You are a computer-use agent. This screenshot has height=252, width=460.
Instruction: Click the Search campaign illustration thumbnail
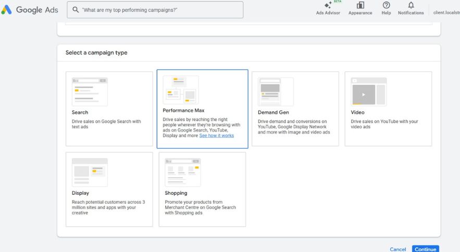click(x=90, y=91)
